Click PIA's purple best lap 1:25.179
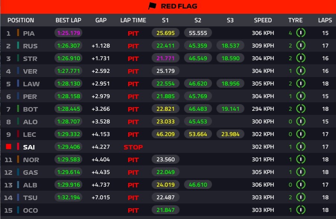 69,33
